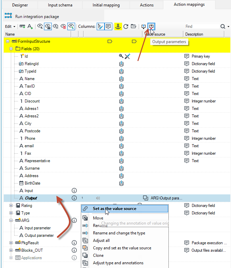Click the database icon in BirthDate row
Viewport: 231px width, 268px height.
coord(121,183)
